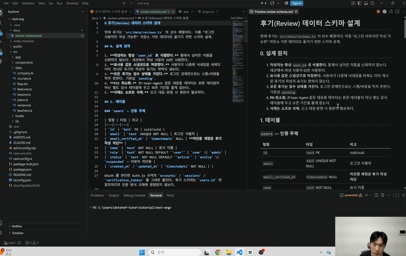This screenshot has height=256, width=406.
Task: Open the chat dropdown arrow in title bar
Action: pyautogui.click(x=278, y=3)
